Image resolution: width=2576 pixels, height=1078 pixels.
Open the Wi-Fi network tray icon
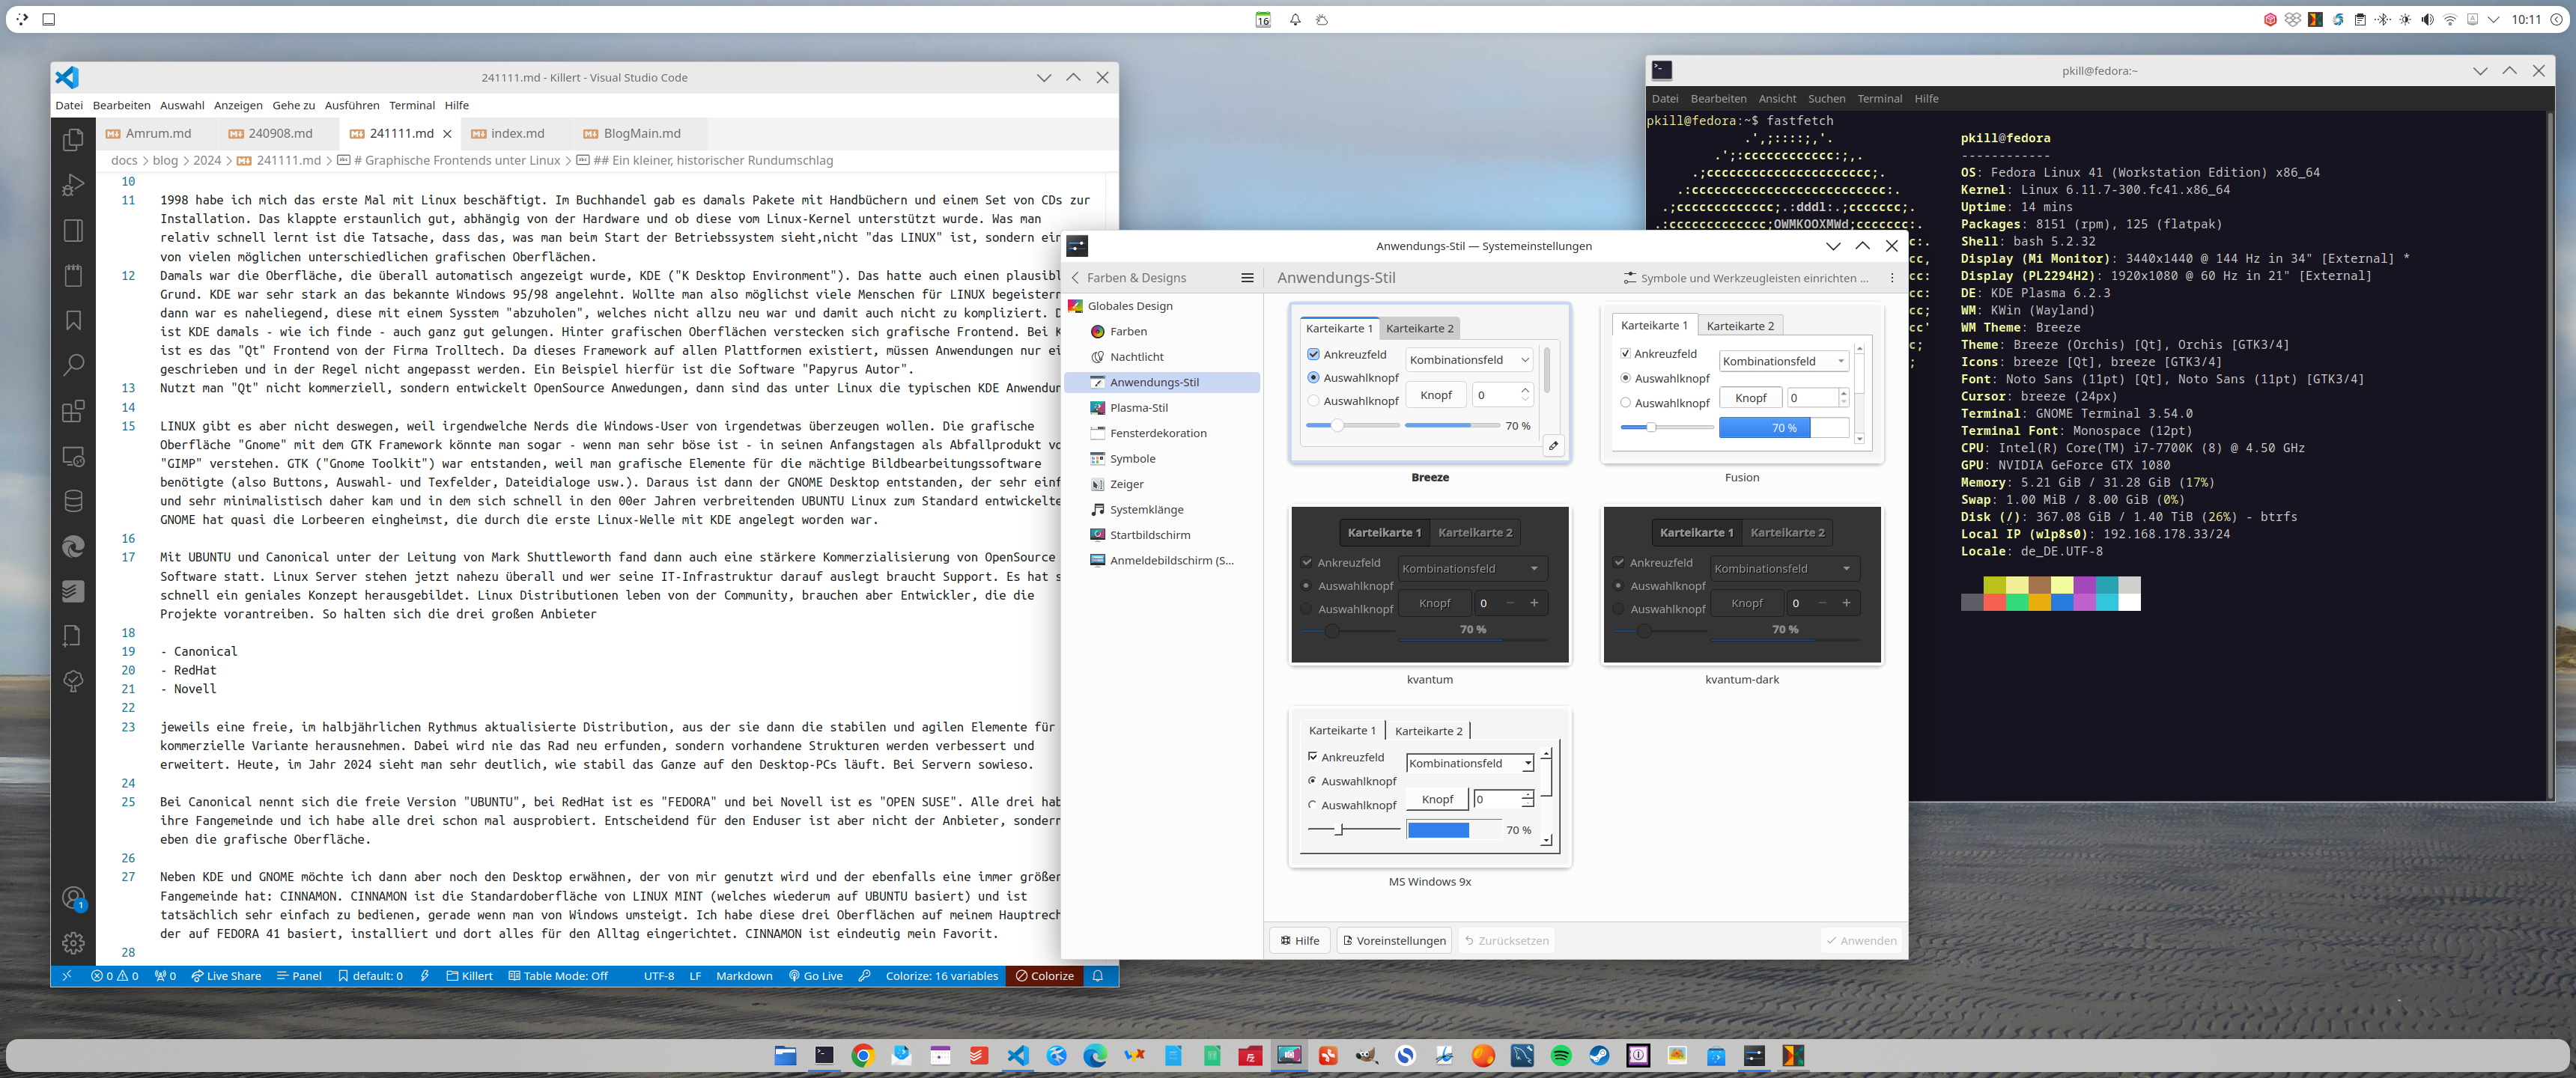pos(2450,19)
